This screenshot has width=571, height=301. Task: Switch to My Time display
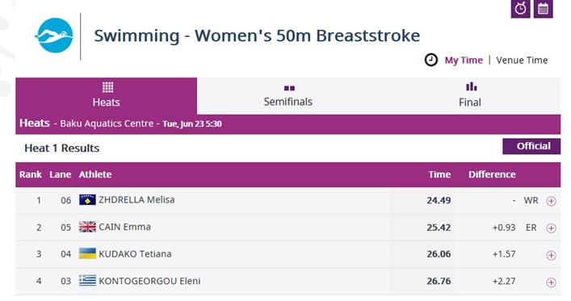(464, 60)
